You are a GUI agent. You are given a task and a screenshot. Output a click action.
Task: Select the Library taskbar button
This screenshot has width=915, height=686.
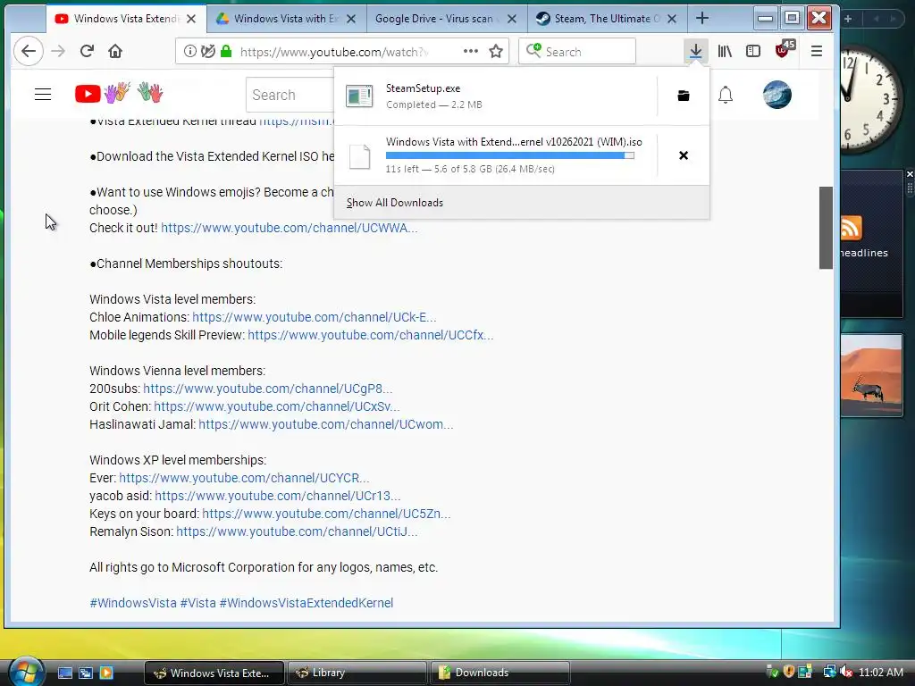point(357,673)
